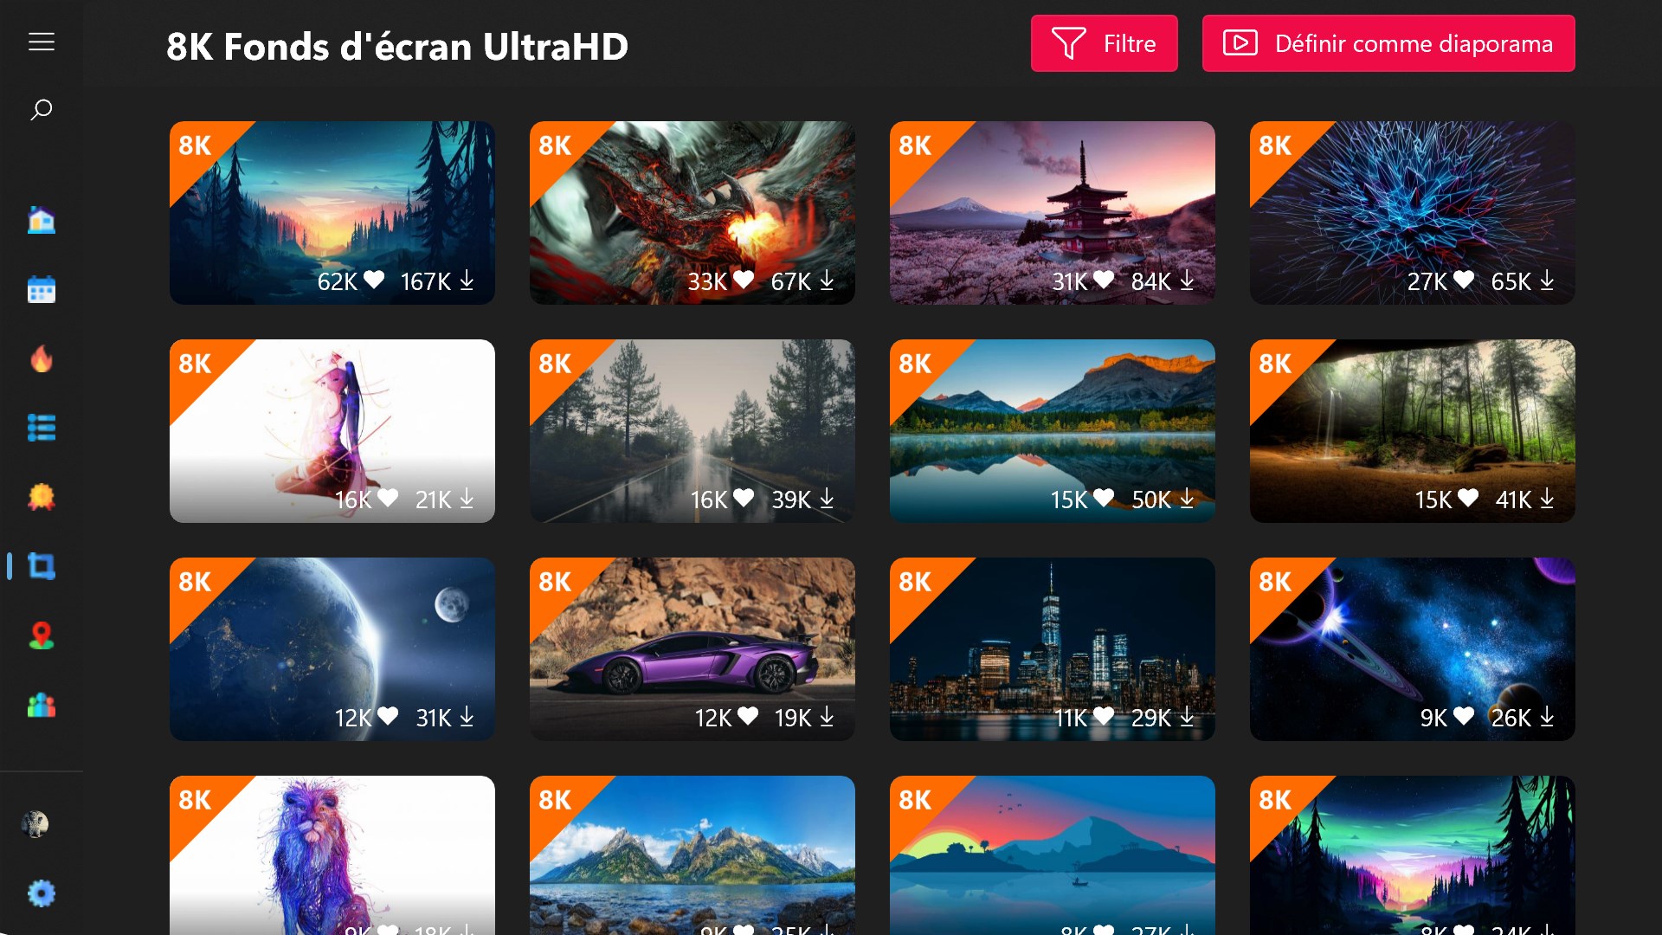Open the red dragon wallpaper thumbnail
This screenshot has height=935, width=1662.
(x=692, y=213)
